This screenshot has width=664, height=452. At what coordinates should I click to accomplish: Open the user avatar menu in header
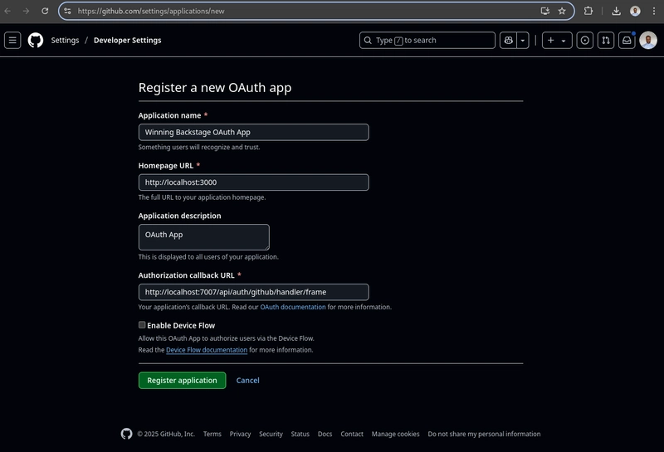tap(648, 40)
